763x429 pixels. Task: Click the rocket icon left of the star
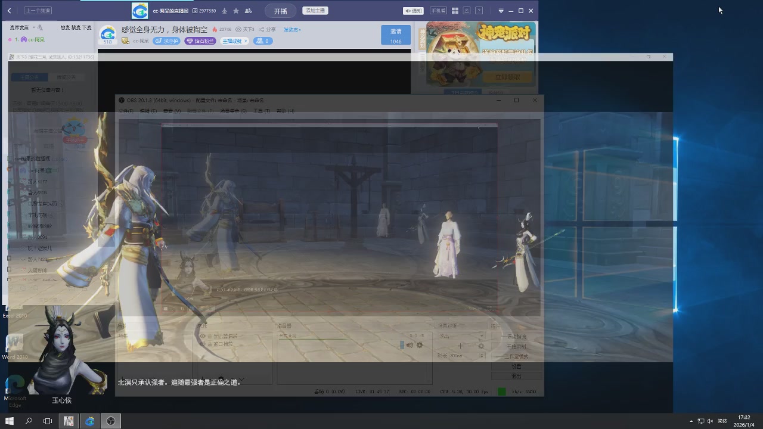224,11
